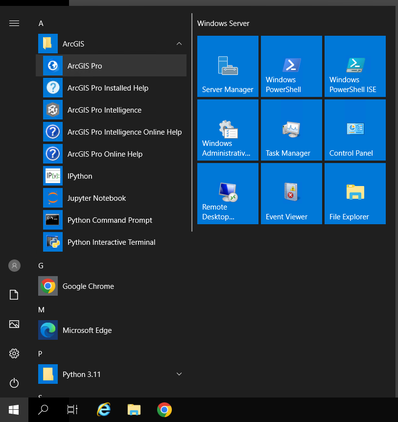Viewport: 398px width, 422px height.
Task: Open the Server Manager tile
Action: point(227,66)
